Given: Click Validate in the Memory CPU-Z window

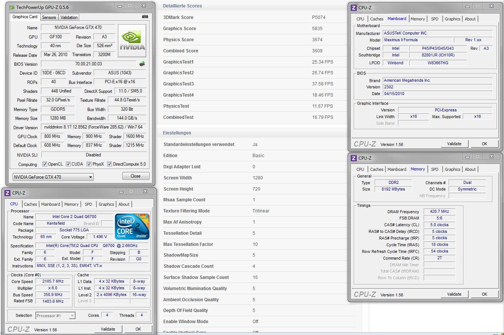Looking at the screenshot, I should coord(454,294).
